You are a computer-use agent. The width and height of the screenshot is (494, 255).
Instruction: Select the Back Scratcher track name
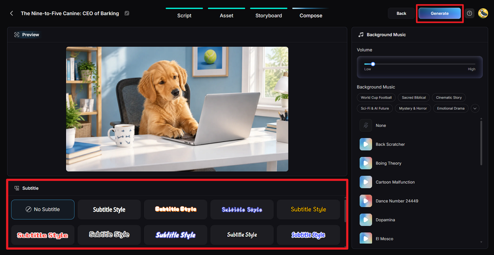coord(390,144)
